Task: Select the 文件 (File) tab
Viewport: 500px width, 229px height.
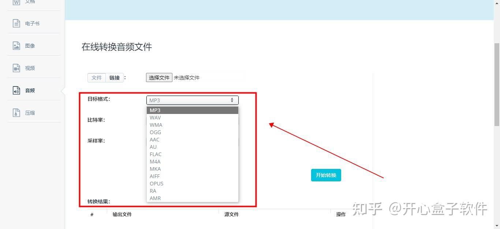Action: (96, 77)
